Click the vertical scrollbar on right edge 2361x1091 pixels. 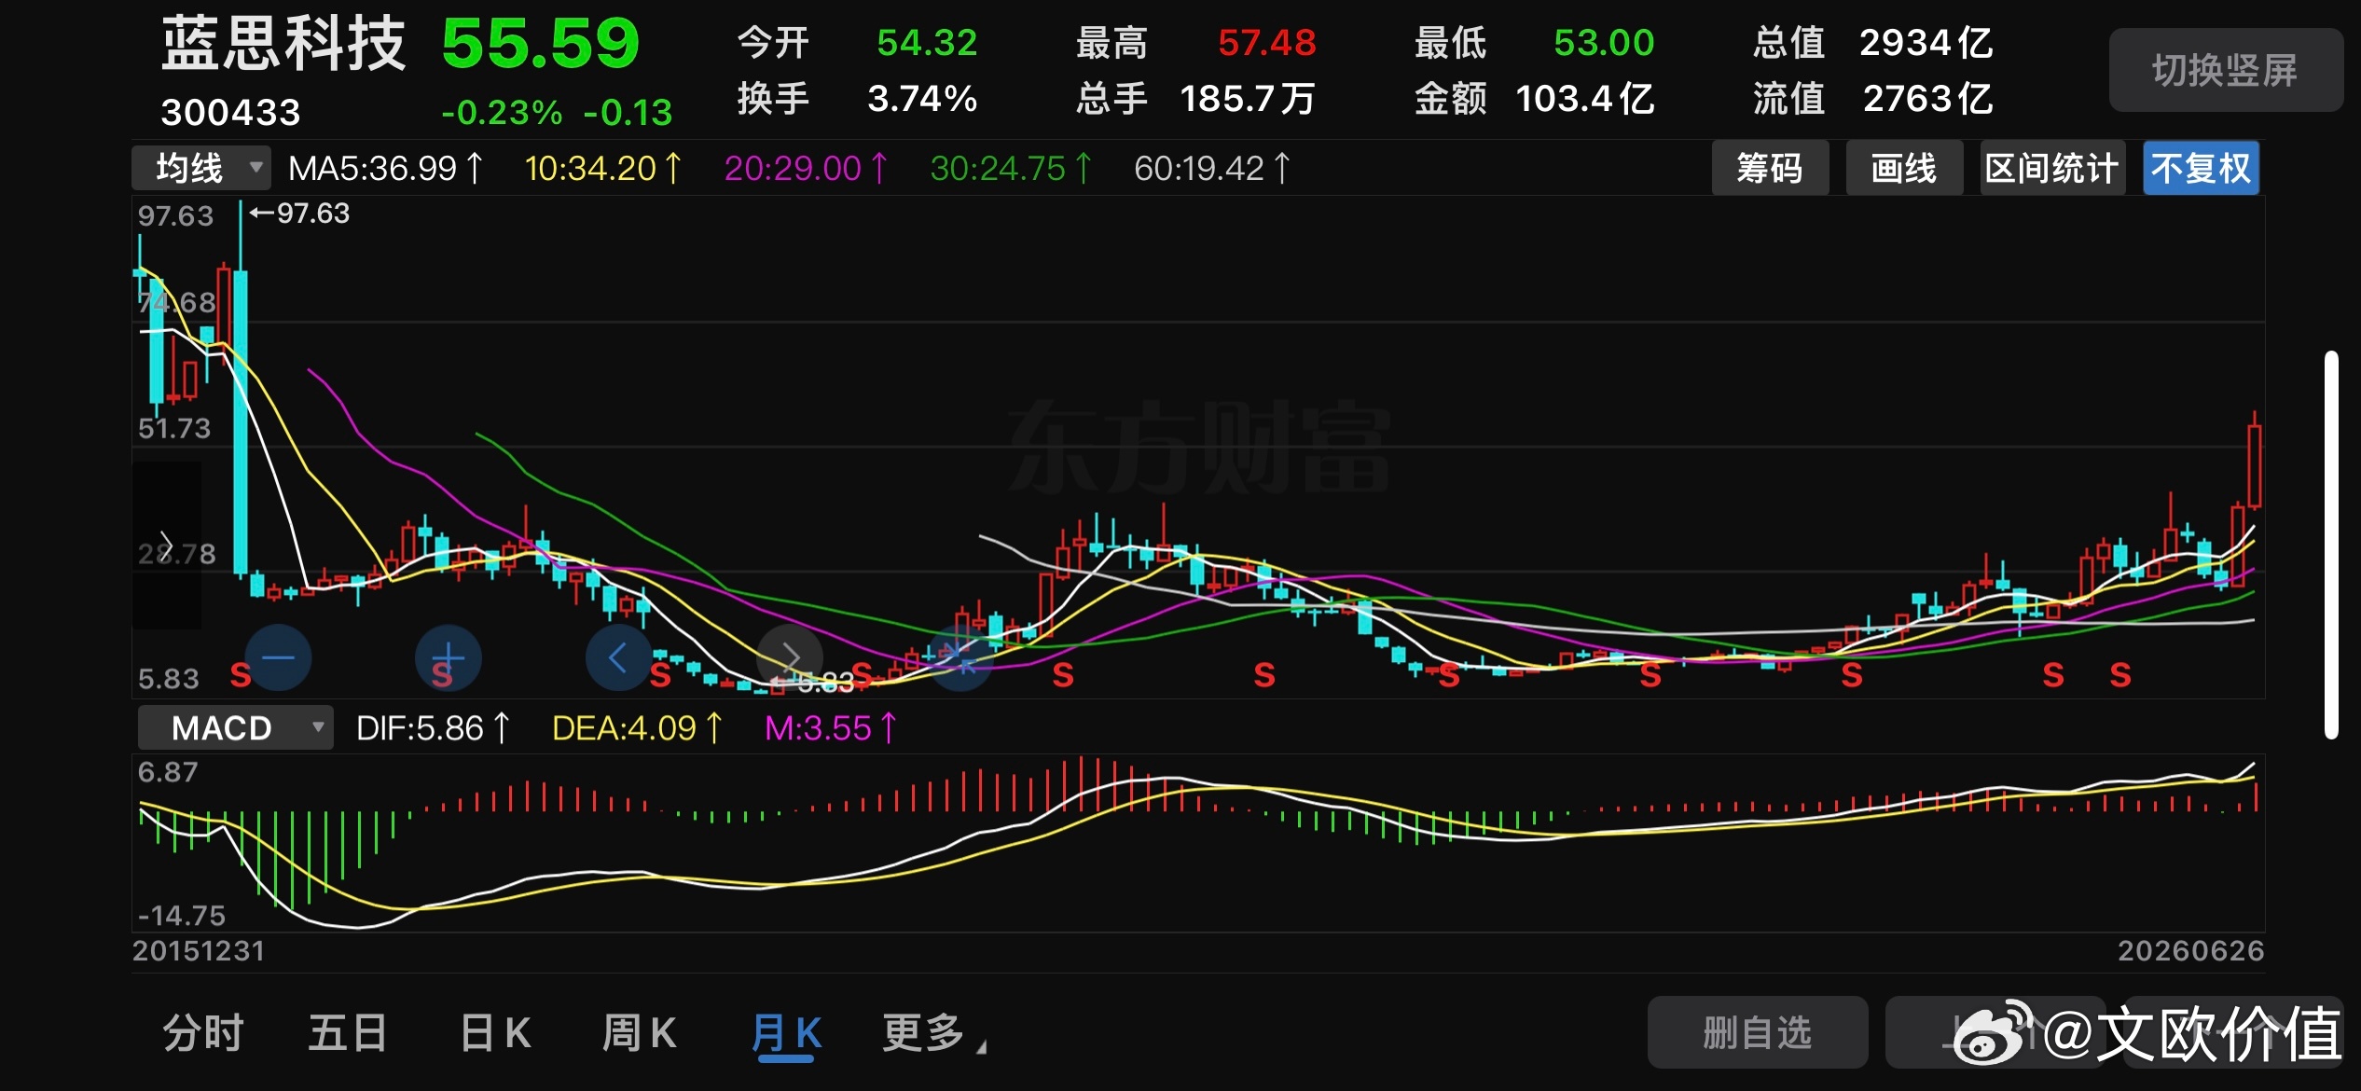point(2331,545)
